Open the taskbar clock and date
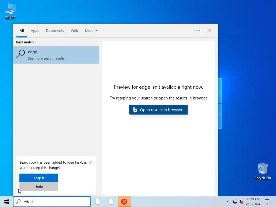 [x=253, y=202]
